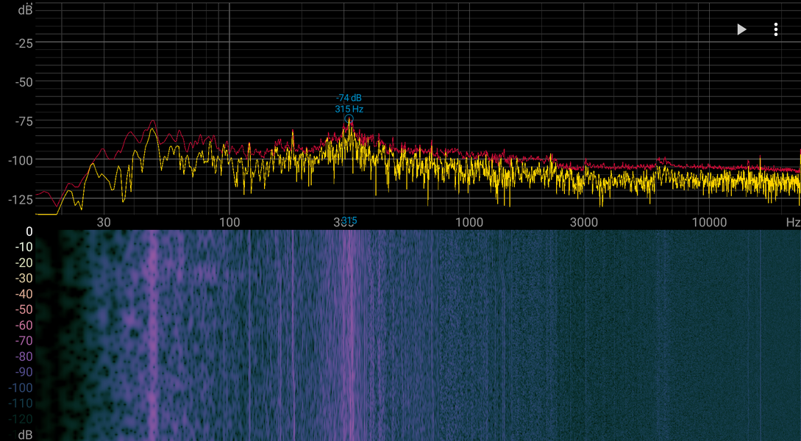
Task: Click the 315 Hz peak frequency label
Action: (x=349, y=109)
